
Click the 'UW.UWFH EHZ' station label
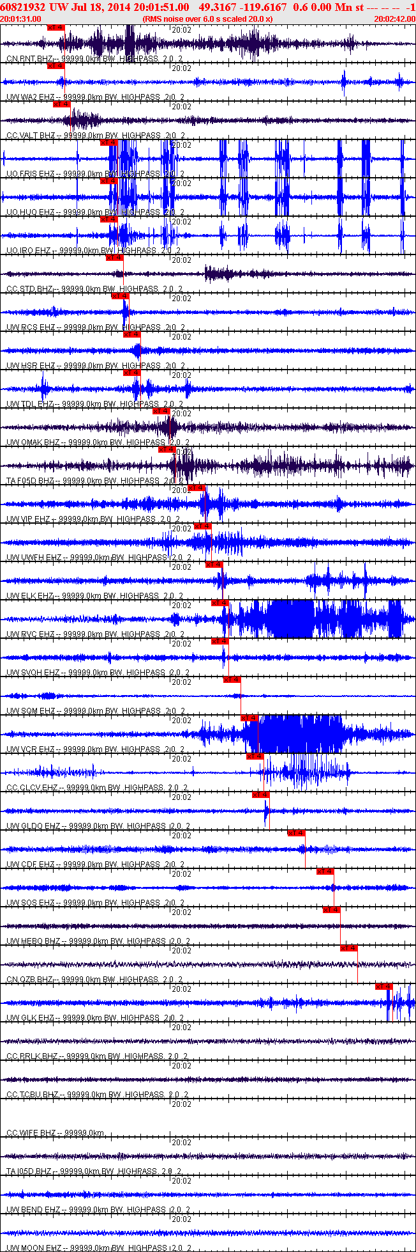[x=34, y=558]
